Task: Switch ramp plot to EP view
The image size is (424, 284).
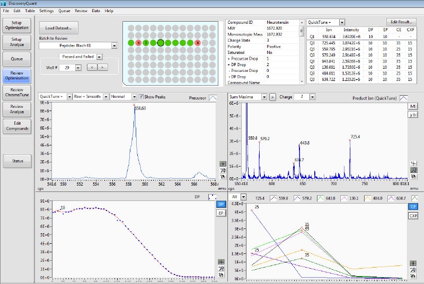Action: click(x=222, y=213)
